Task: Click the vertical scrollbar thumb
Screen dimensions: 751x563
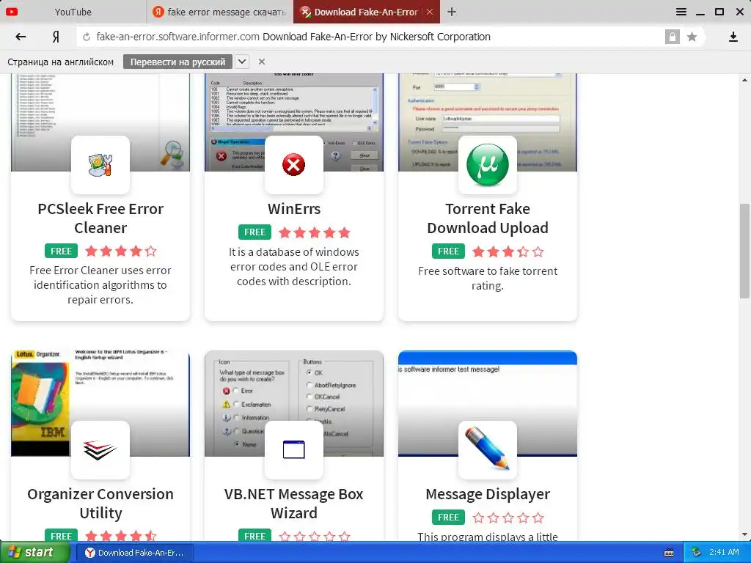Action: pos(744,251)
